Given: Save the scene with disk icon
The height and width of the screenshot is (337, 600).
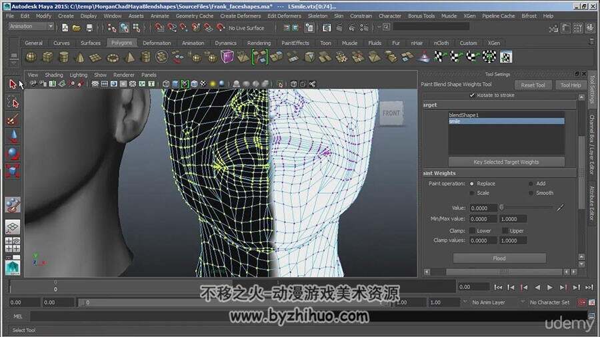Looking at the screenshot, I should pos(89,27).
